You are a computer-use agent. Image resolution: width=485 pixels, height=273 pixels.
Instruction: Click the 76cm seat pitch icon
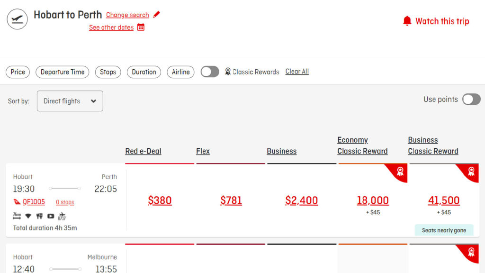17,216
